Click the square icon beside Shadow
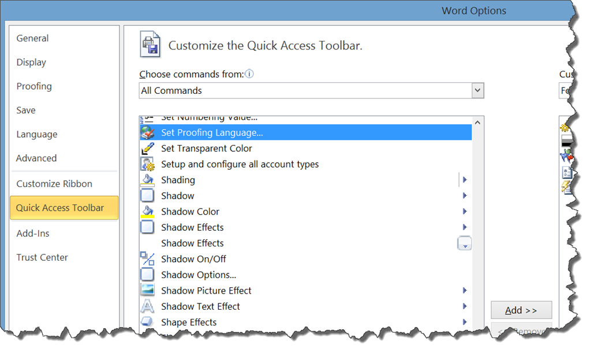Screen dimensions: 591x350 click(x=147, y=196)
